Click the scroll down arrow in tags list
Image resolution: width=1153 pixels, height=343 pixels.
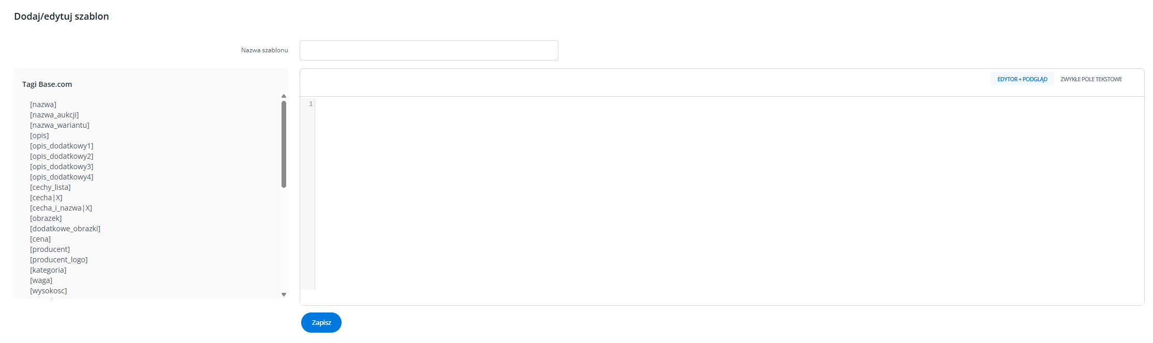(x=284, y=294)
